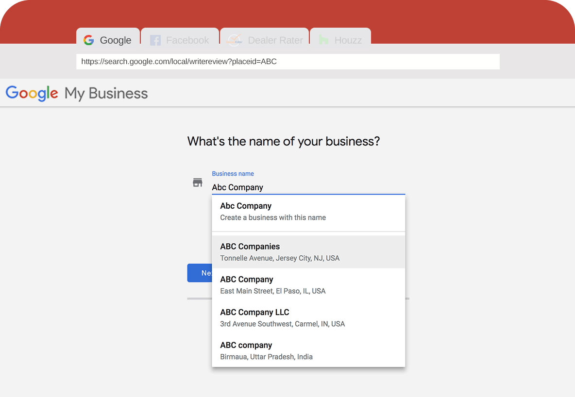575x397 pixels.
Task: Click the Facebook logo icon
Action: pyautogui.click(x=155, y=40)
